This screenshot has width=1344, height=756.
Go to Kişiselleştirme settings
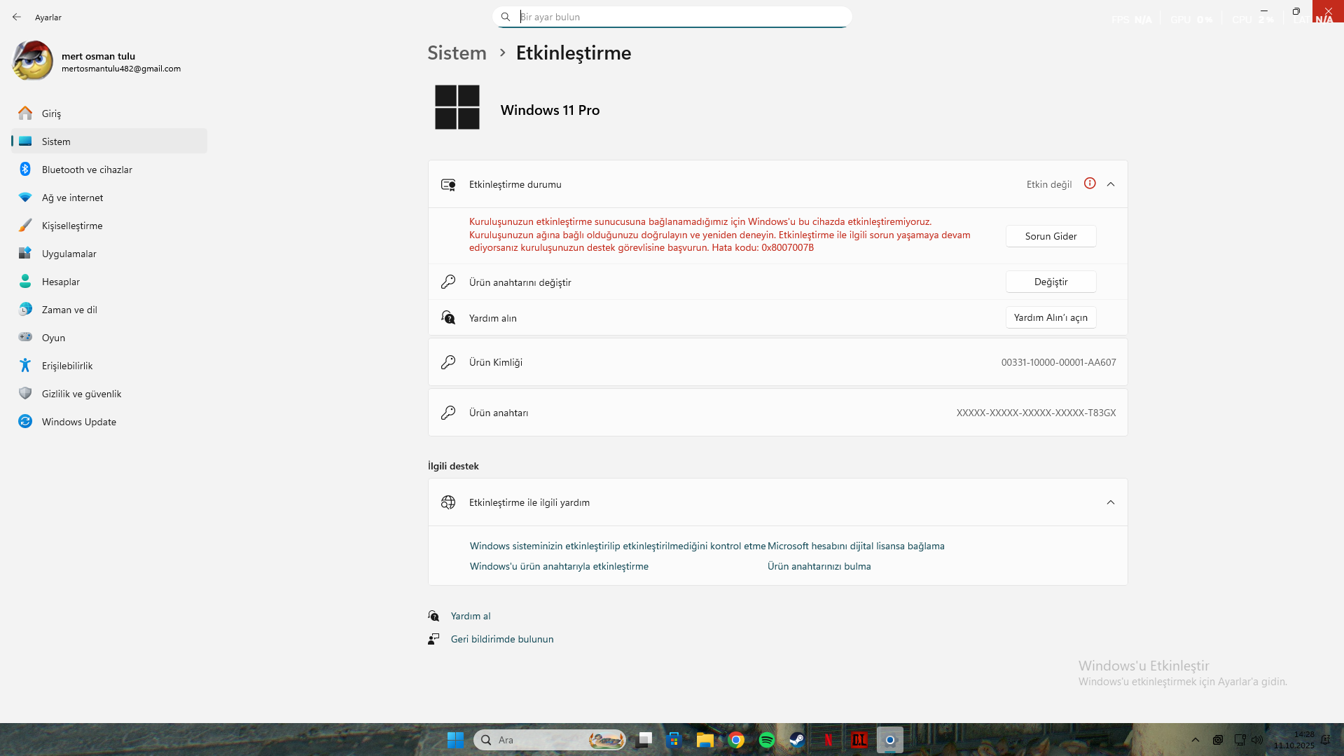pos(109,226)
